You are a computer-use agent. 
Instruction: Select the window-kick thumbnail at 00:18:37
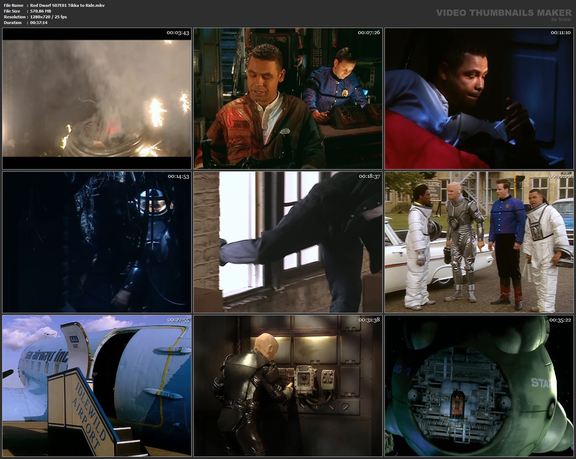pos(288,242)
